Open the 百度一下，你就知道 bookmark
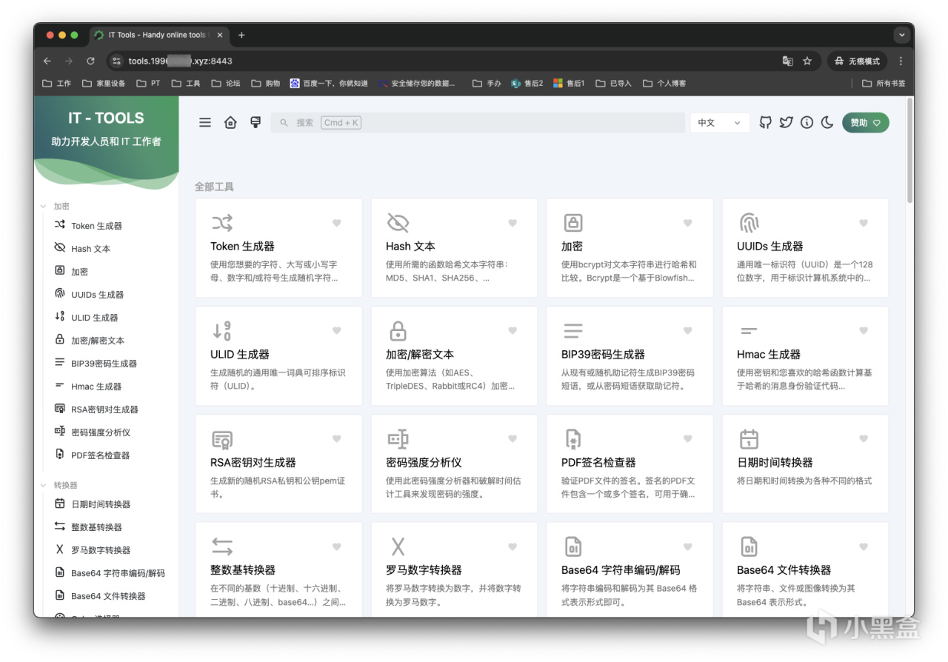 [329, 84]
